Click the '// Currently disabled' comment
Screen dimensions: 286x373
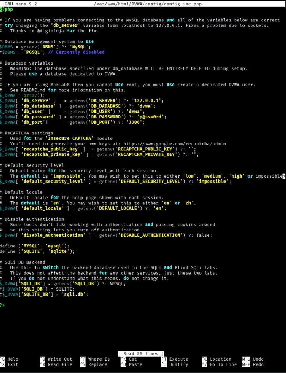[x=77, y=52]
